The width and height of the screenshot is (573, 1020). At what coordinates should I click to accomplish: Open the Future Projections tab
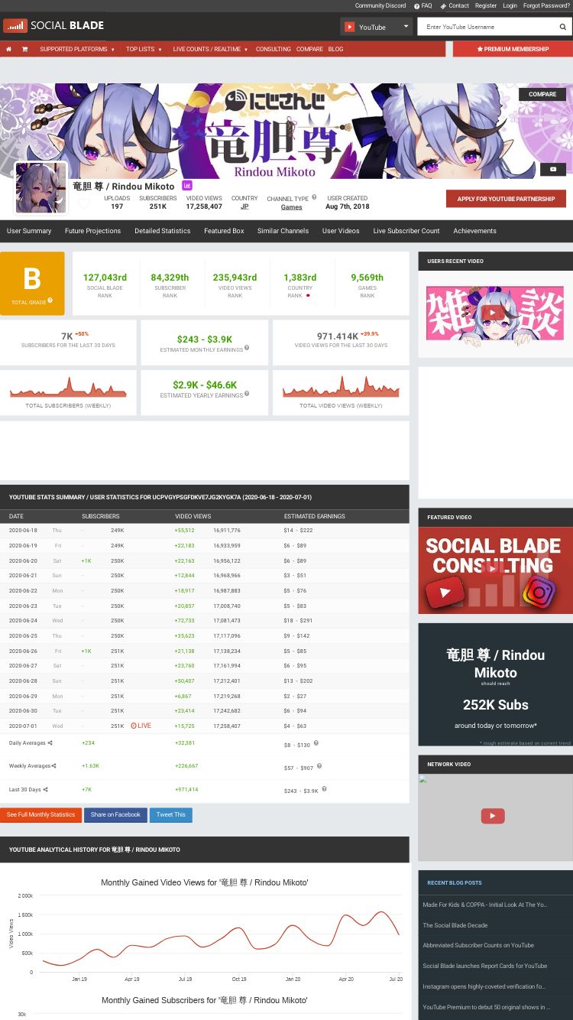pos(92,231)
